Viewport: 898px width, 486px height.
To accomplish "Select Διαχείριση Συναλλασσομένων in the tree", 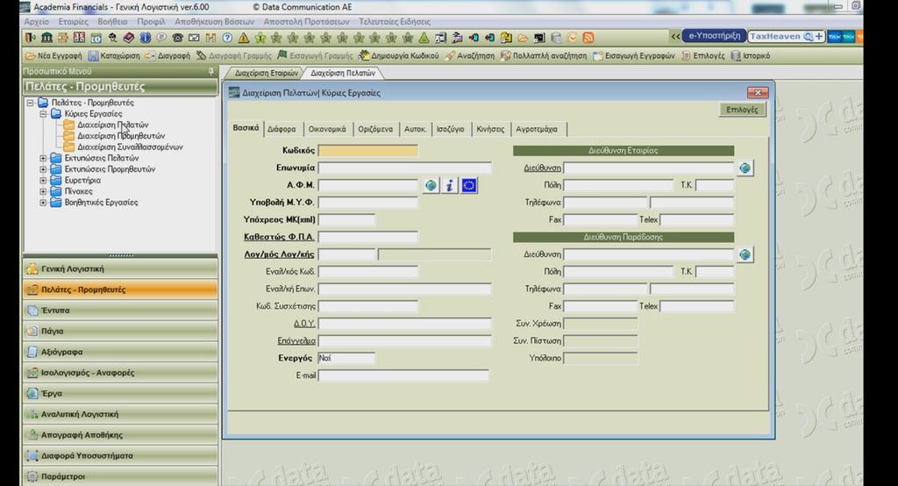I will (130, 147).
